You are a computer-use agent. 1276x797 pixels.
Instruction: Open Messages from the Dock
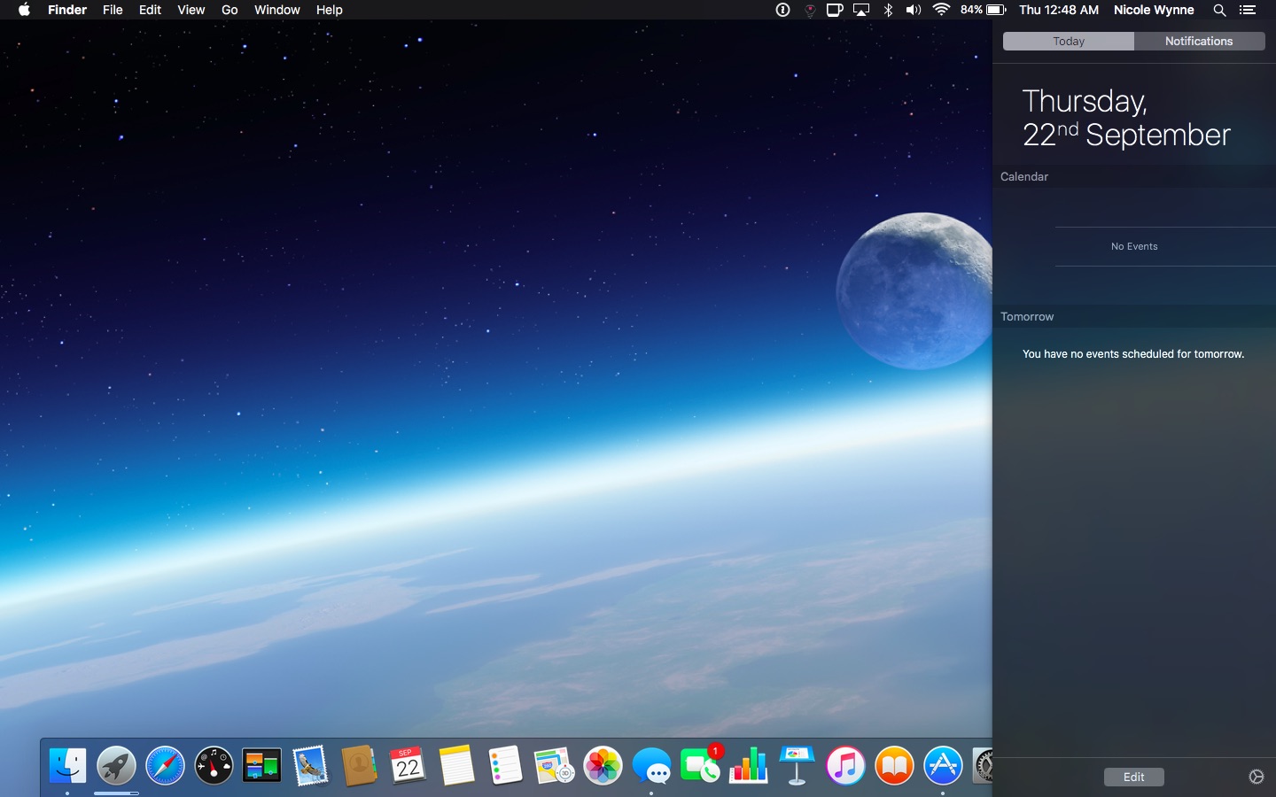(651, 766)
